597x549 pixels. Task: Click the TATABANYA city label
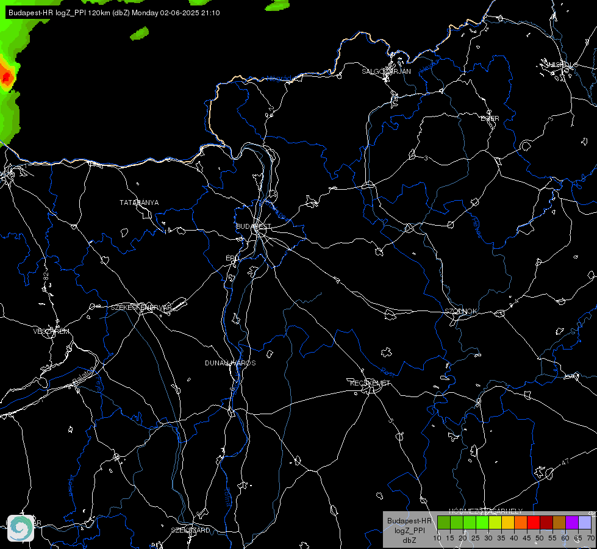coord(139,203)
